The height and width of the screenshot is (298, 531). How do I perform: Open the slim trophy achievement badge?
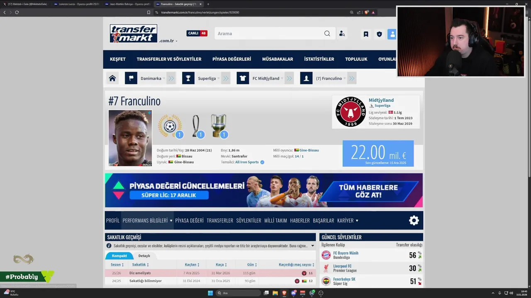[198, 126]
